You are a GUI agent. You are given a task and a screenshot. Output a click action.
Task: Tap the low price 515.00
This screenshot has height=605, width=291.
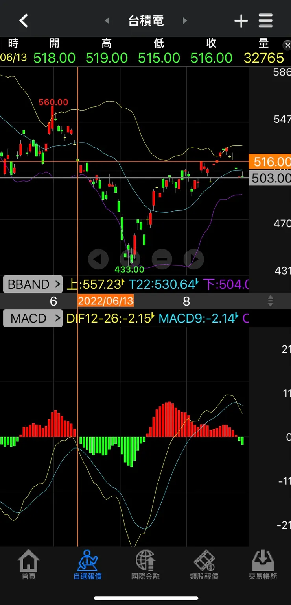159,58
